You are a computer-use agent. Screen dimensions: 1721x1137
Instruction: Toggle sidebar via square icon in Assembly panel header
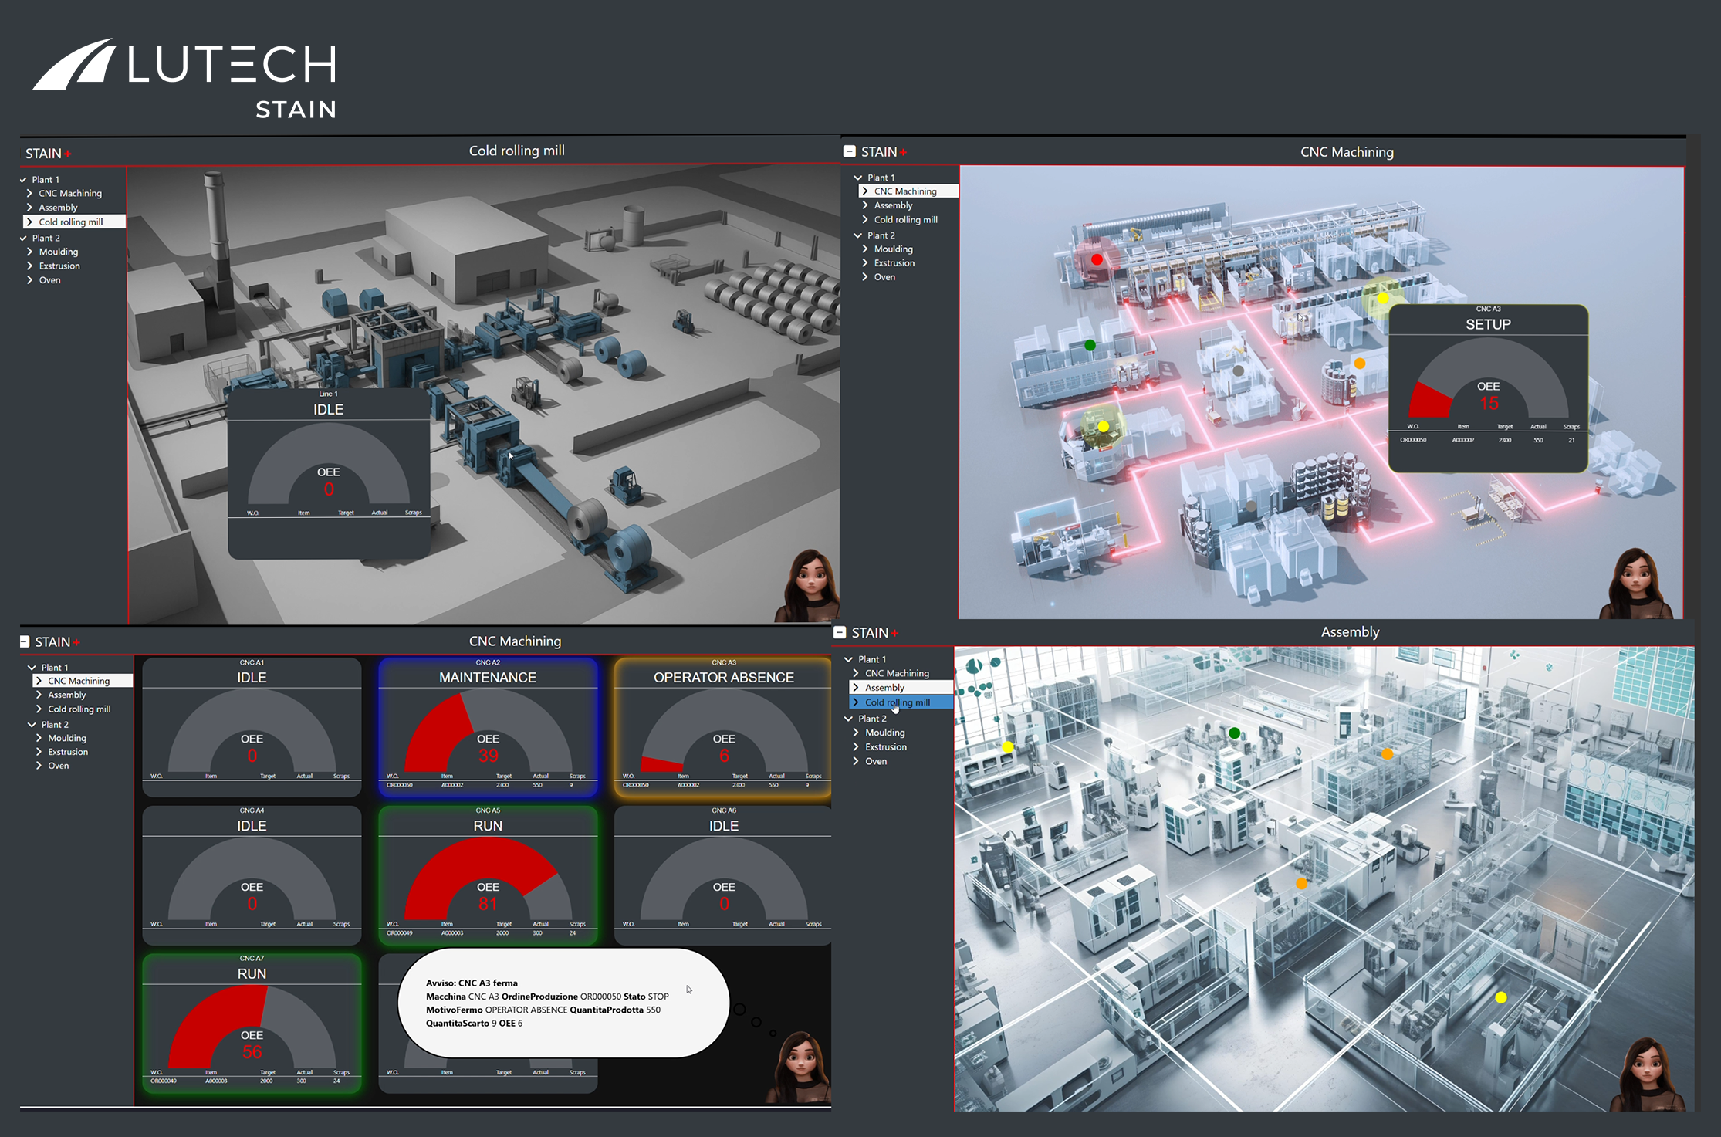pyautogui.click(x=840, y=632)
